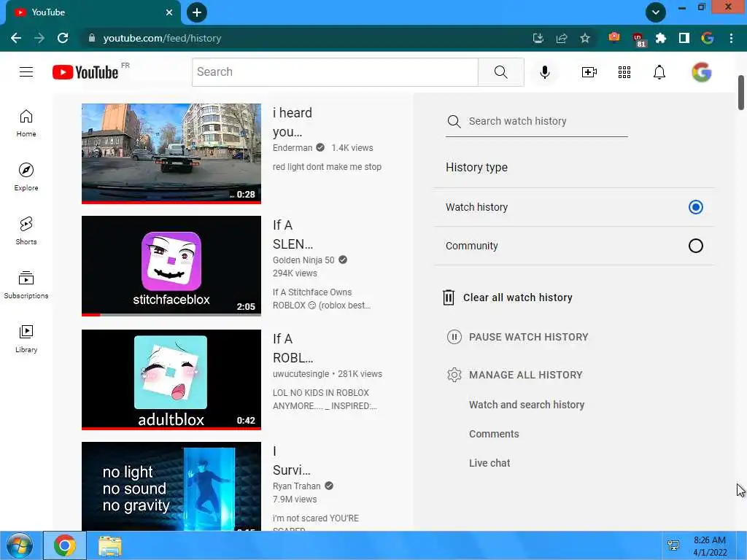Image resolution: width=747 pixels, height=560 pixels.
Task: Open a new browser tab
Action: 197,12
